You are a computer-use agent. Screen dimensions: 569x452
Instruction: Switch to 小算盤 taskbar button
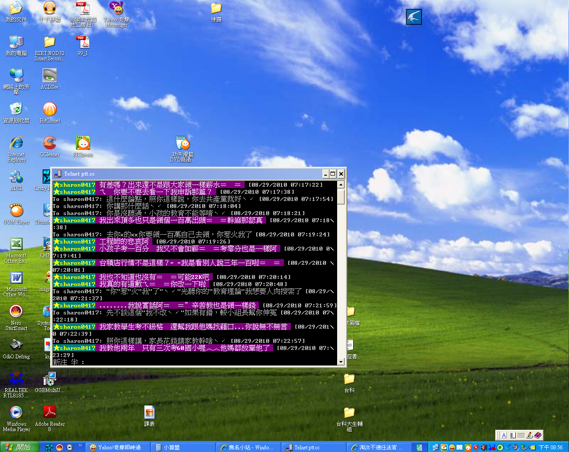[183, 448]
